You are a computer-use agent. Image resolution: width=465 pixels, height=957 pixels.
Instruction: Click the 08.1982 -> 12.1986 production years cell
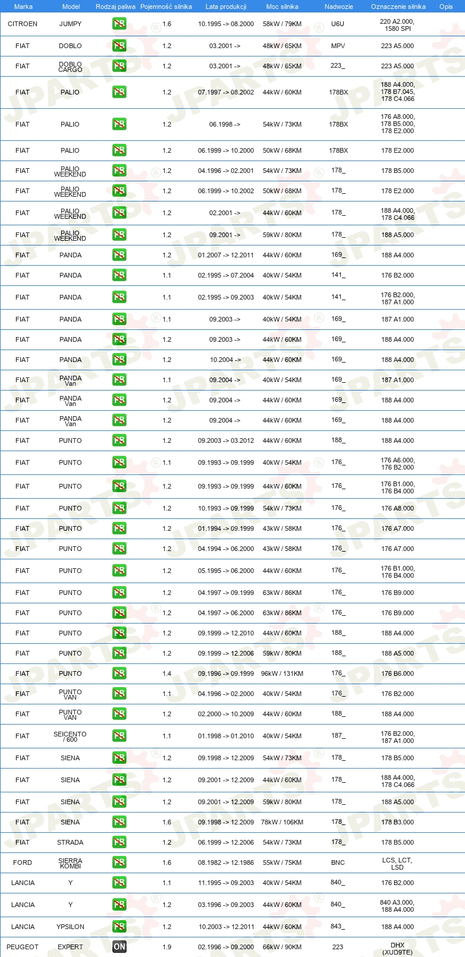click(x=226, y=862)
